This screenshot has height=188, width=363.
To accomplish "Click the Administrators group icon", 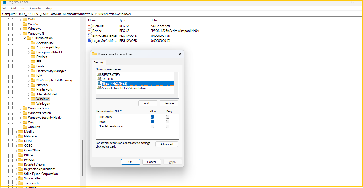I will click(x=99, y=88).
